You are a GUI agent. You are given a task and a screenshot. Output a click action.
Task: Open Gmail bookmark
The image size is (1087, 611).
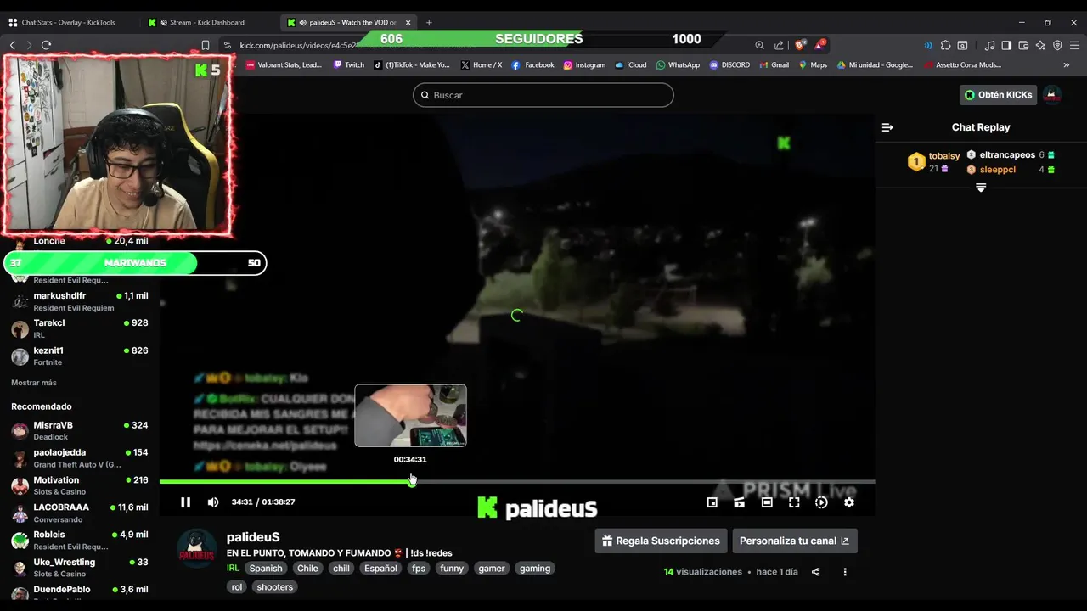[774, 64]
